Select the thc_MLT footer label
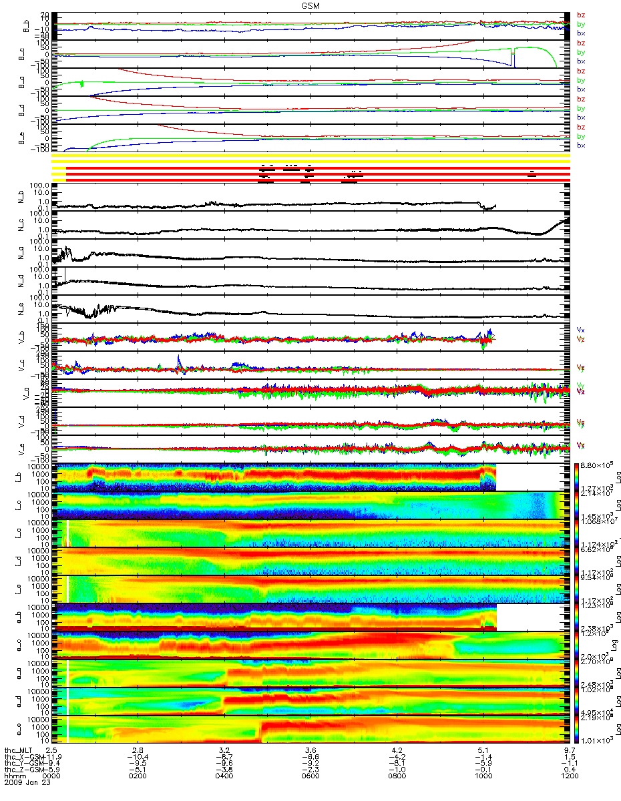The width and height of the screenshot is (621, 801). [19, 751]
